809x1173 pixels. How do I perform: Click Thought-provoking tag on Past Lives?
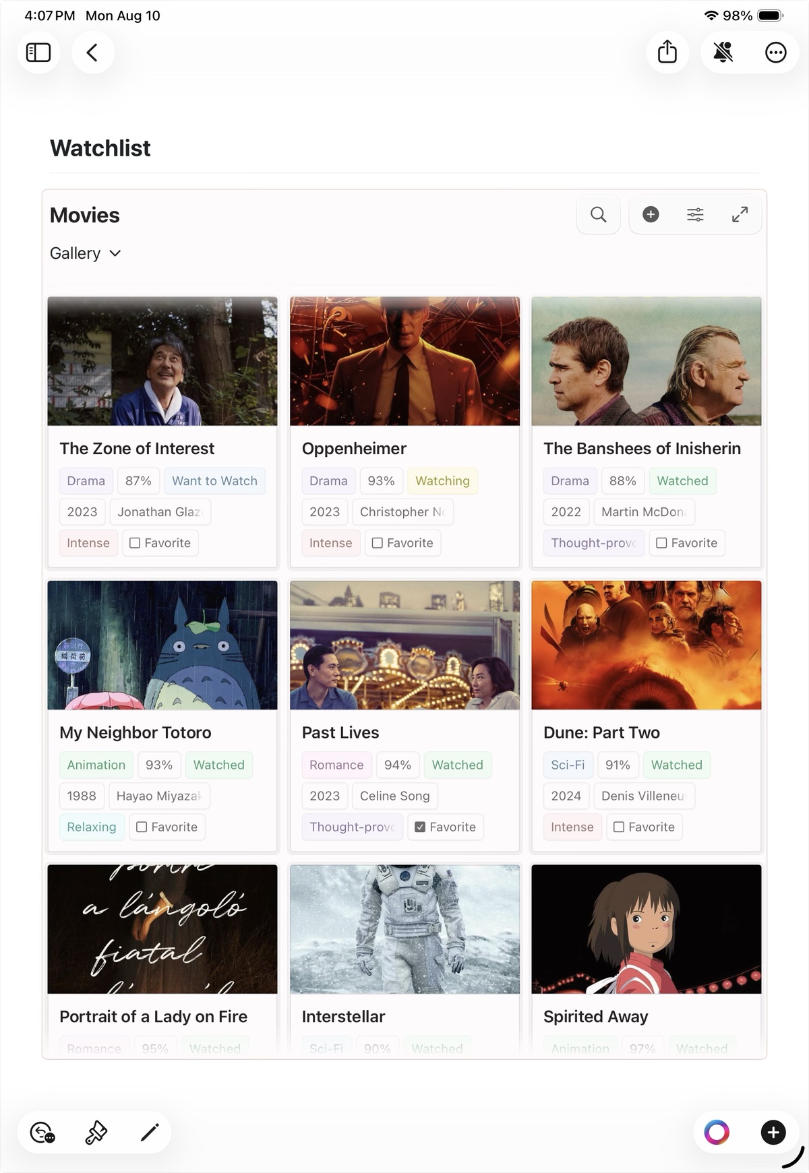click(x=352, y=827)
